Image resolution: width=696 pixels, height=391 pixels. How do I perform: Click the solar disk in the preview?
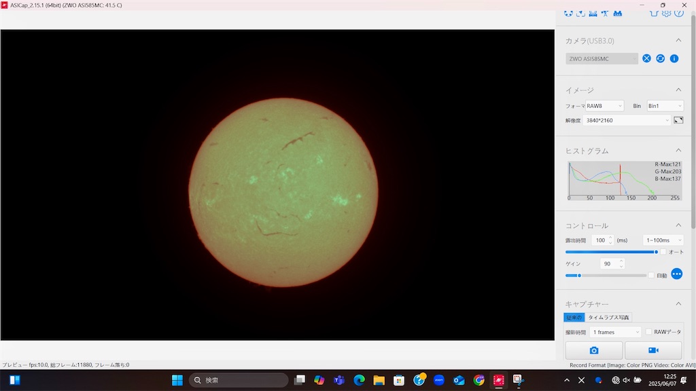point(283,192)
